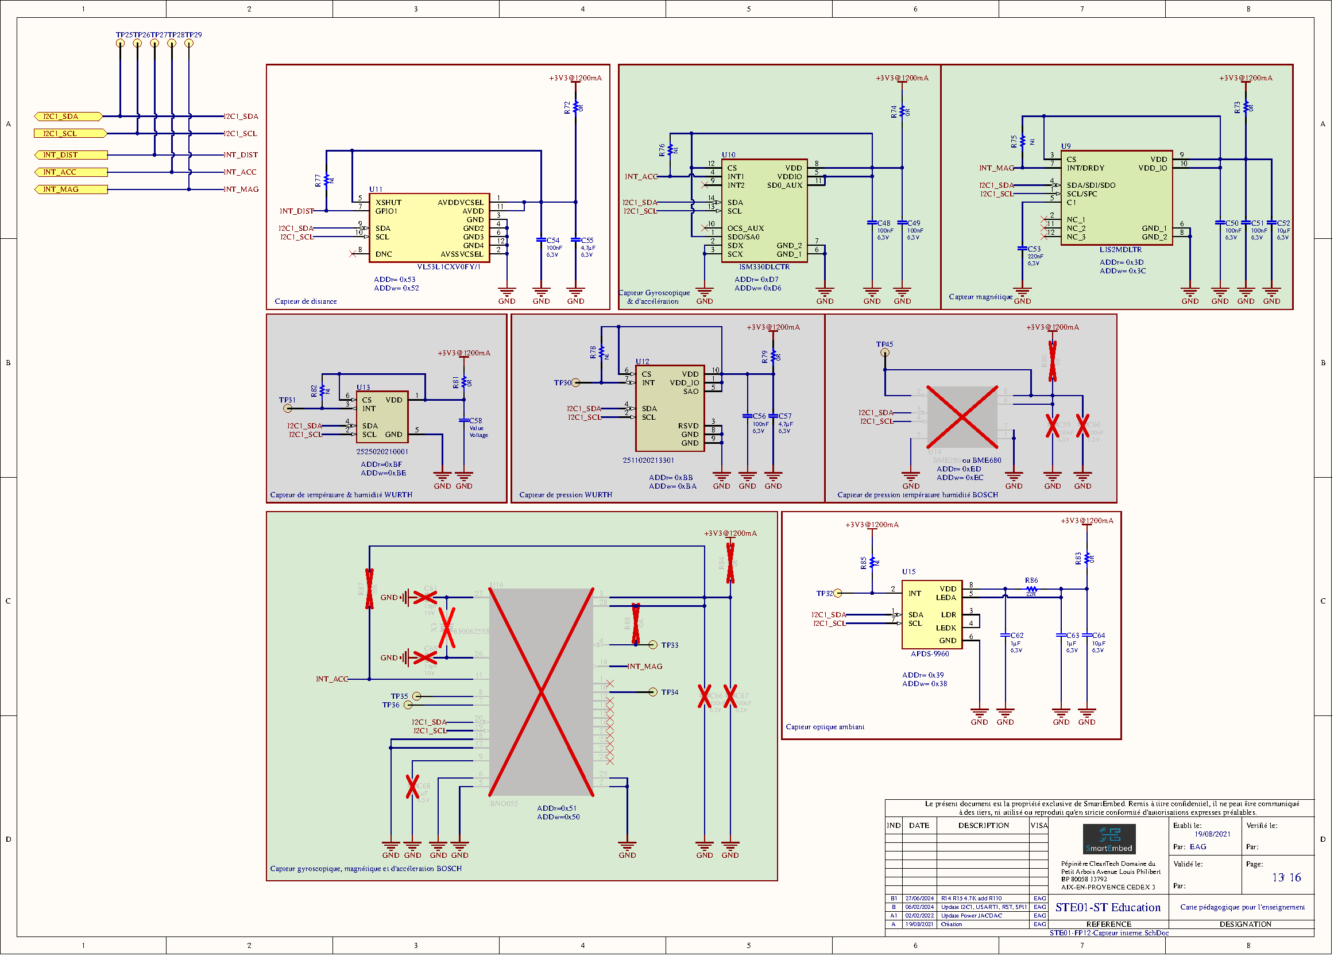Screen dimensions: 1334x956
Task: Click the U13 humidity sensor 2525020210001
Action: coord(382,417)
